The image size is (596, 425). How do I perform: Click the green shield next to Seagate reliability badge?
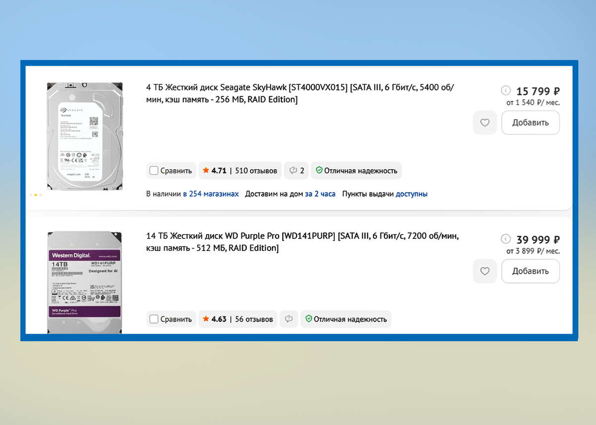tap(319, 170)
